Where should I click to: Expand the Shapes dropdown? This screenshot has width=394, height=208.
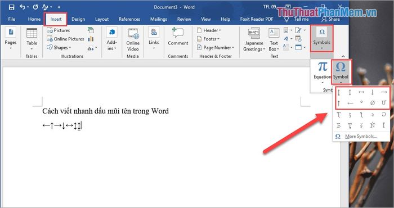coord(59,47)
